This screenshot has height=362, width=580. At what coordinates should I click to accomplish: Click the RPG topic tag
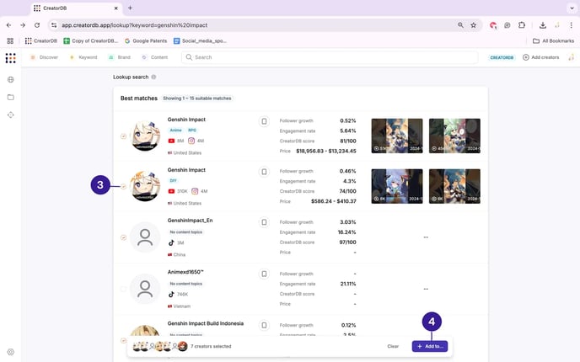pyautogui.click(x=192, y=130)
